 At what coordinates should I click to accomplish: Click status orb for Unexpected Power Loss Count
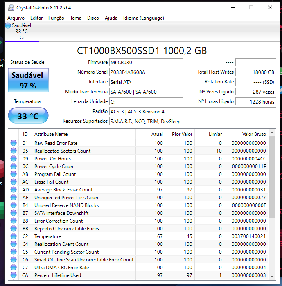coord(14,197)
